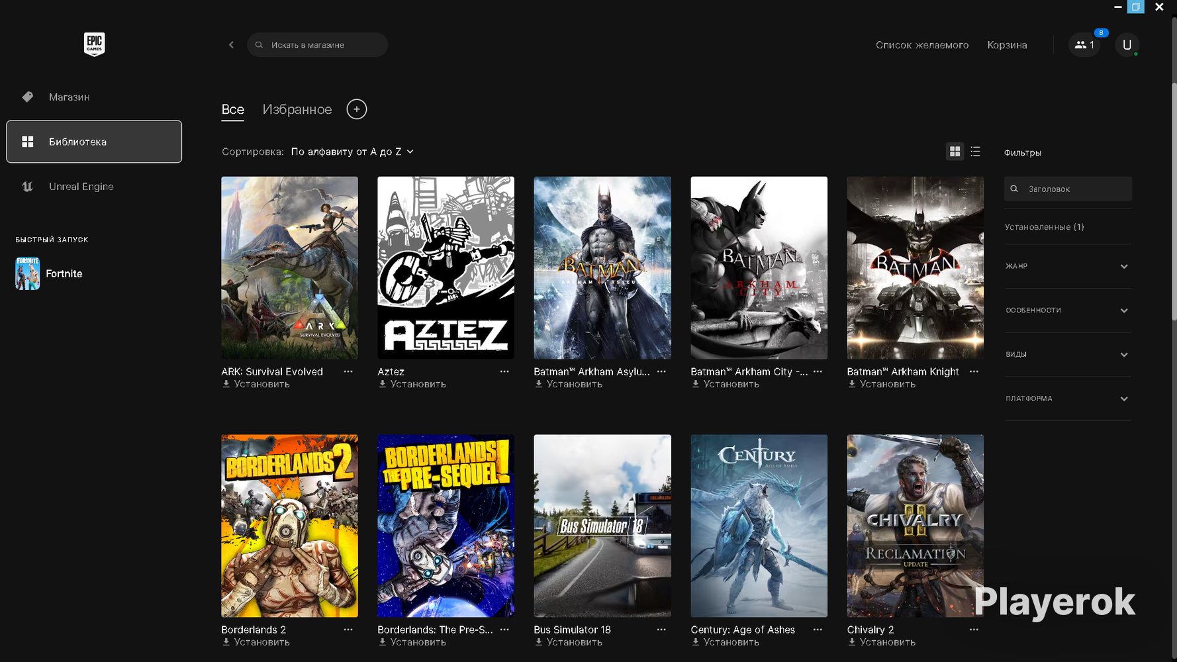Open the Borderlands 2 cover thumbnail

pos(289,526)
